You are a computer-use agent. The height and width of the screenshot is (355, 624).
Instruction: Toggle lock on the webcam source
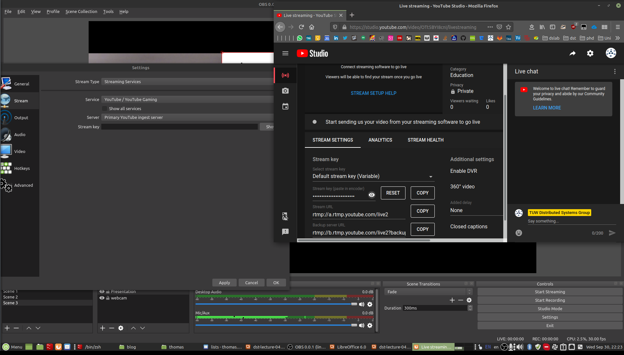[x=108, y=298]
